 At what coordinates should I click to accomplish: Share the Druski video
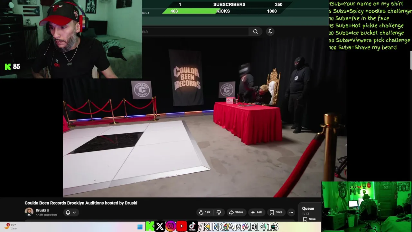click(236, 212)
